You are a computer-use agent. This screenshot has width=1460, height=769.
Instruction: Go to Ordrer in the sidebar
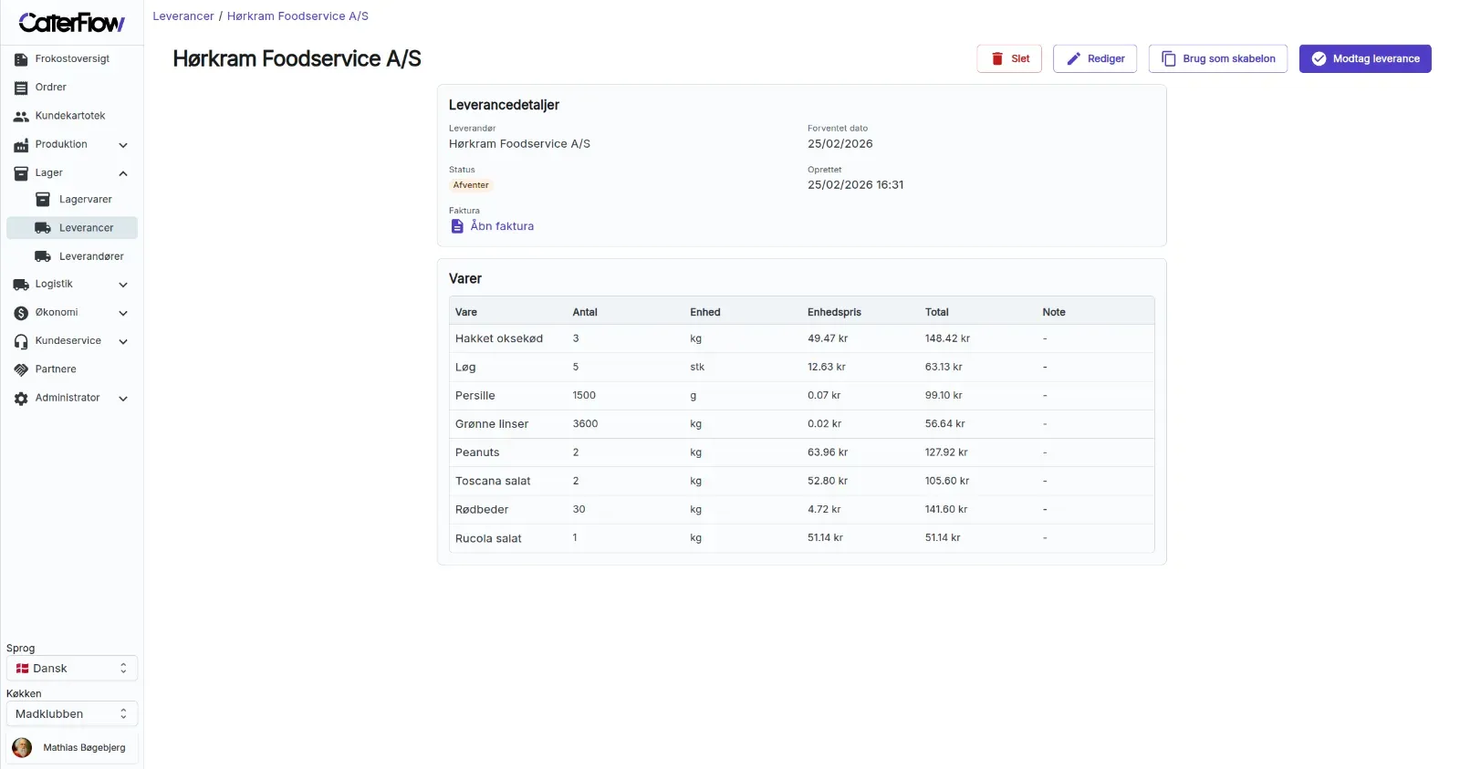[x=72, y=88]
